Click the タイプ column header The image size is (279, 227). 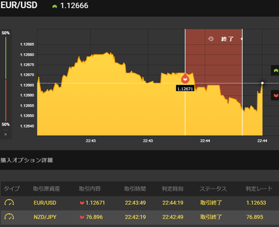pos(12,189)
